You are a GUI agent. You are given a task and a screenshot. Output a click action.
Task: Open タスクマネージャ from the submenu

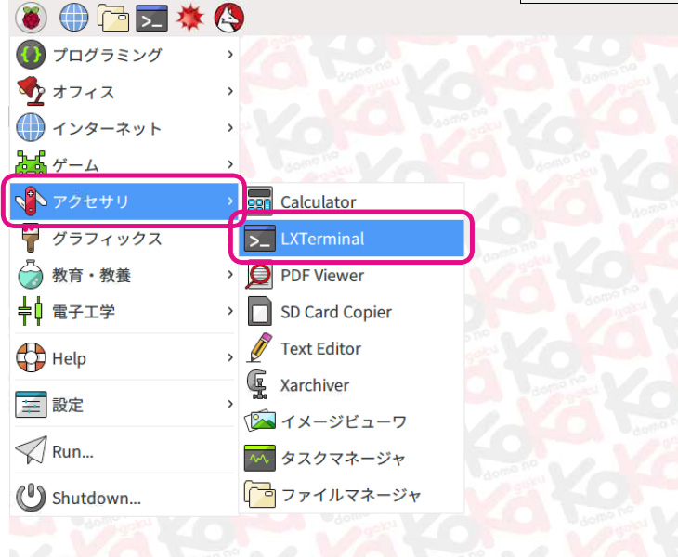(x=352, y=458)
